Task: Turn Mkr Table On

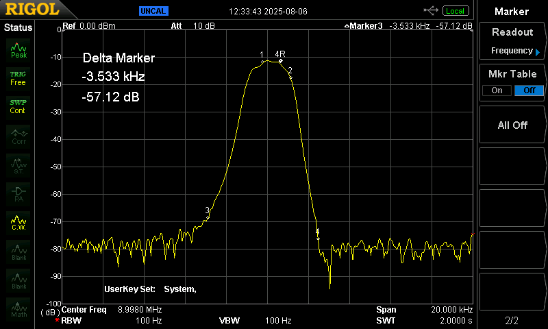Action: point(497,90)
